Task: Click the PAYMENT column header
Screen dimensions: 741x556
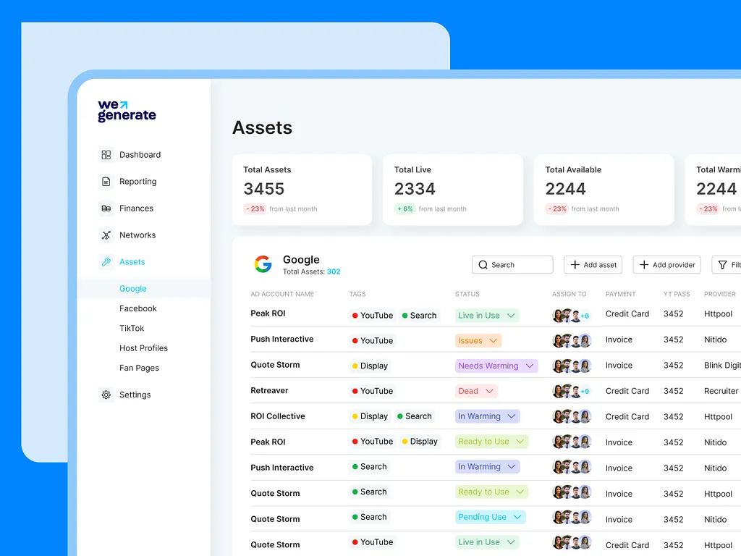Action: tap(620, 294)
